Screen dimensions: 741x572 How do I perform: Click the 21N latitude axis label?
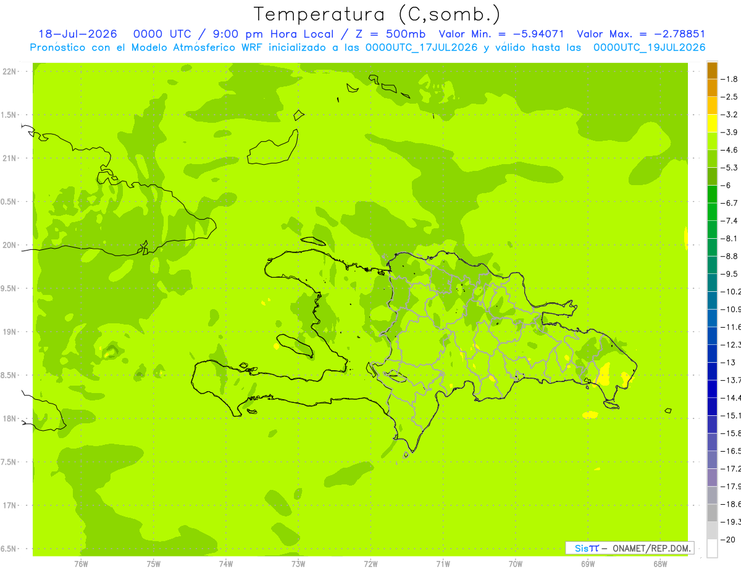10,159
